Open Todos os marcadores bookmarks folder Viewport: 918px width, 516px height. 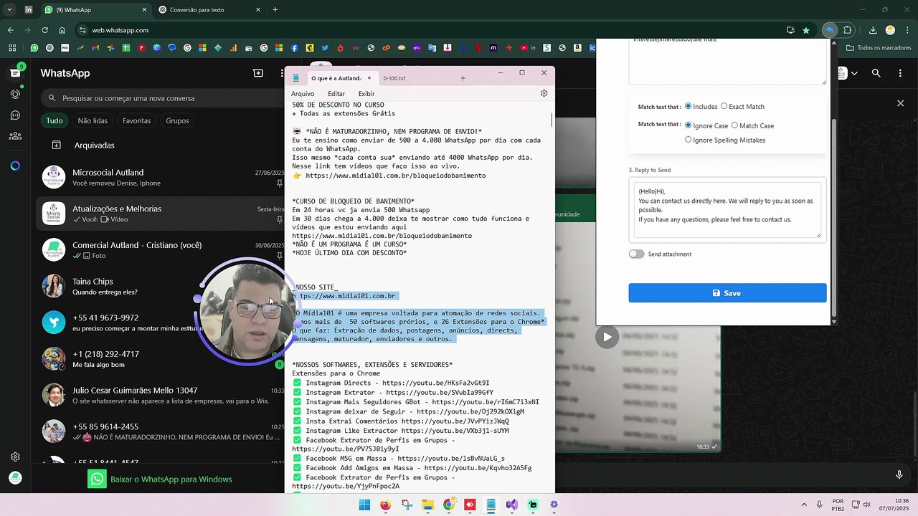point(878,48)
